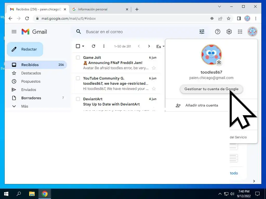The image size is (266, 199).
Task: Go to previous page of emails
Action: click(139, 46)
